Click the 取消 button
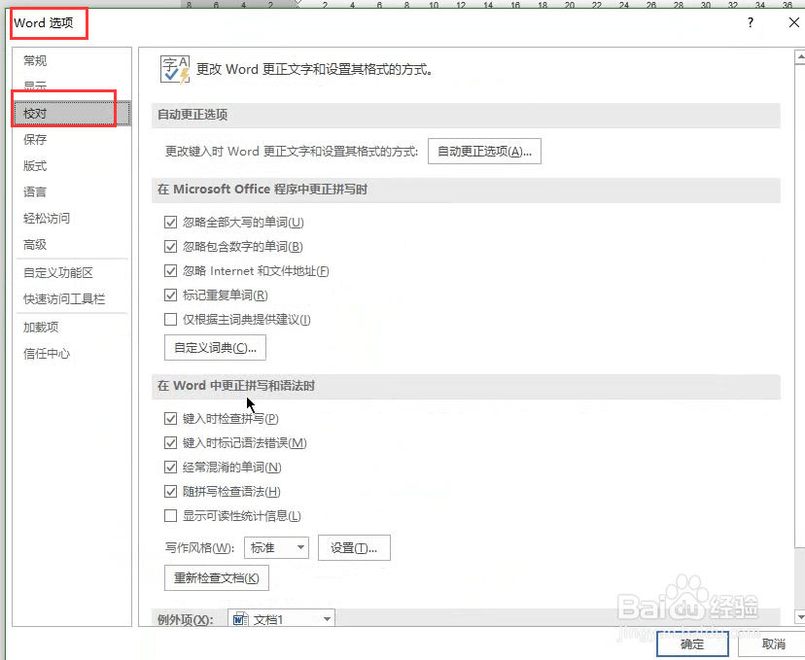Image resolution: width=805 pixels, height=660 pixels. point(773,643)
